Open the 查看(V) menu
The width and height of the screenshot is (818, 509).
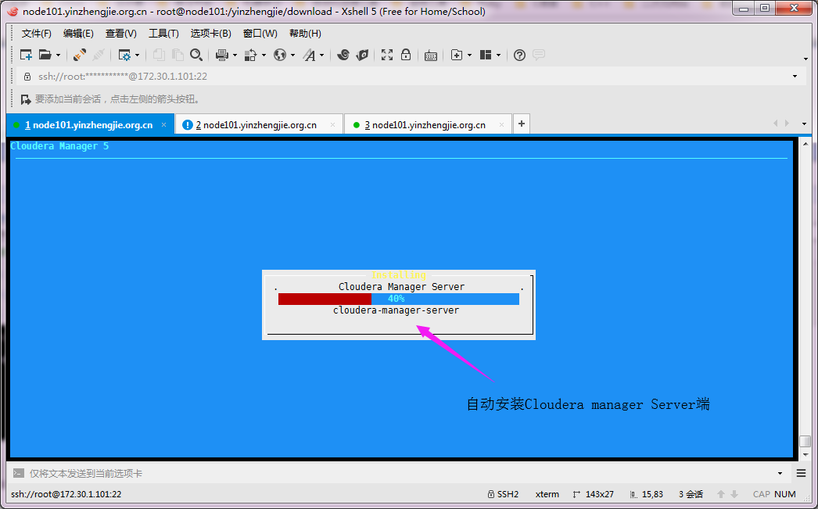[121, 34]
